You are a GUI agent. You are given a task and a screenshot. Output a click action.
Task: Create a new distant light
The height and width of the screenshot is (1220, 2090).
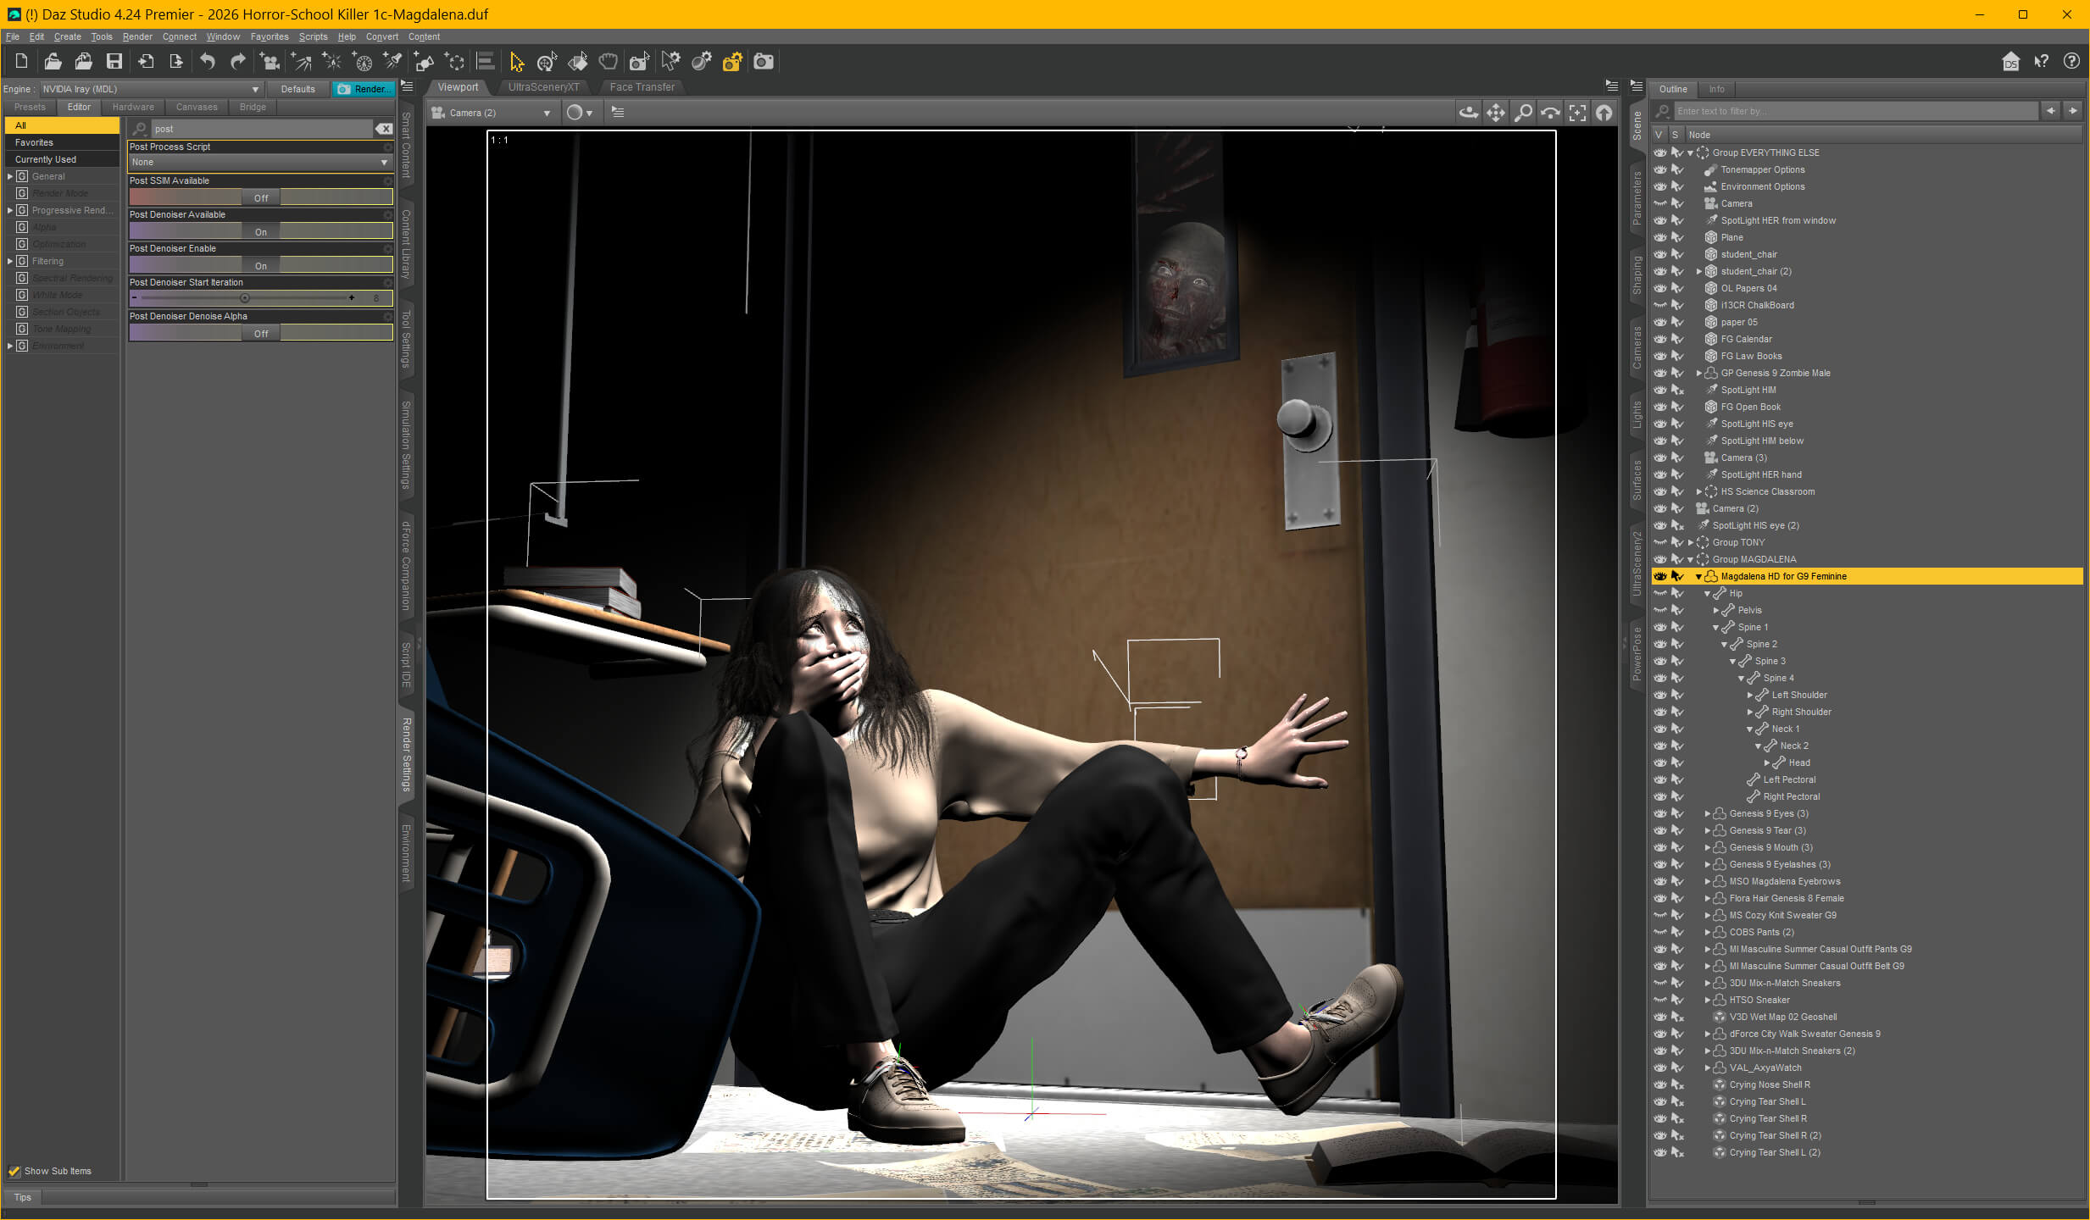click(x=301, y=61)
